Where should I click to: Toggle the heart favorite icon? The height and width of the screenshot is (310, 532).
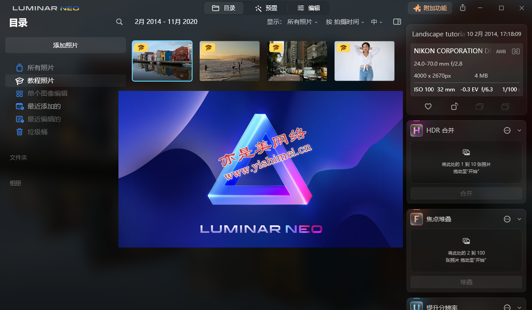[x=428, y=106]
